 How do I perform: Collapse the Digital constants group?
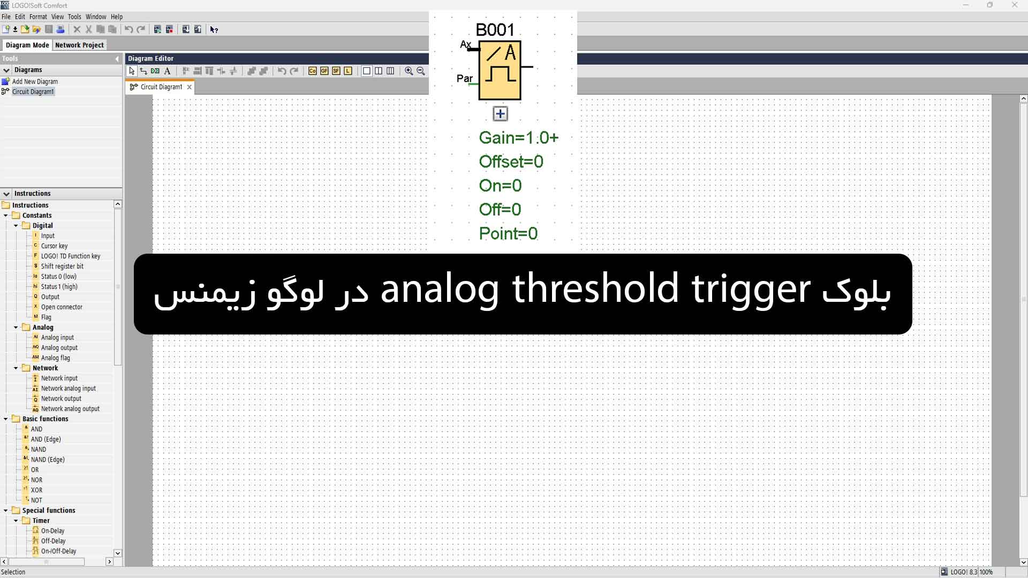tap(16, 225)
